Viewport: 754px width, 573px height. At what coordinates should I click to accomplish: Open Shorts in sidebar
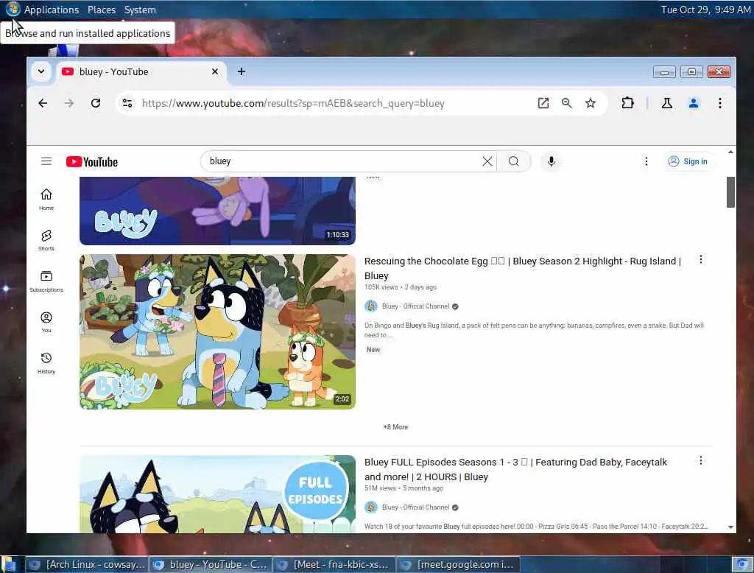pyautogui.click(x=46, y=240)
